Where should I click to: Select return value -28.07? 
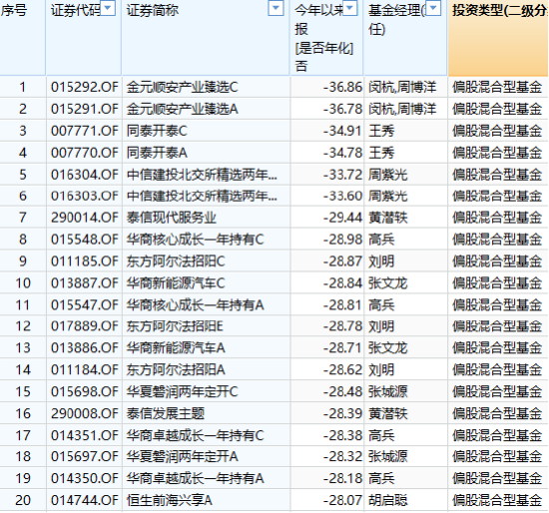(x=342, y=500)
